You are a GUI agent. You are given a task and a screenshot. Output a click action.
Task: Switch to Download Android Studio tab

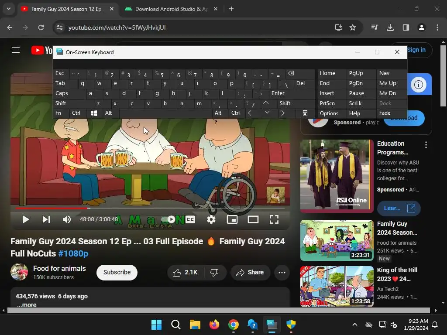click(x=171, y=9)
